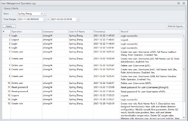Open the start time range dropdown

[44, 19]
